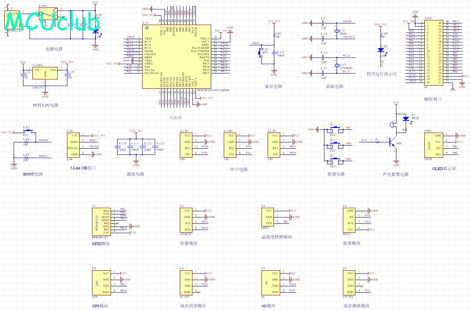Click the 语音识别模块 label
The height and width of the screenshot is (311, 471).
[193, 306]
